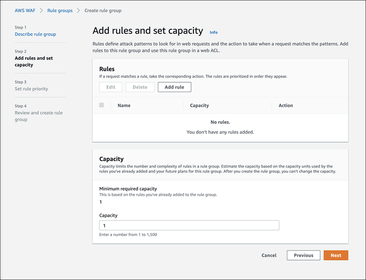Proceed with the orange Next button
Screen dimensions: 366x280
click(336, 255)
